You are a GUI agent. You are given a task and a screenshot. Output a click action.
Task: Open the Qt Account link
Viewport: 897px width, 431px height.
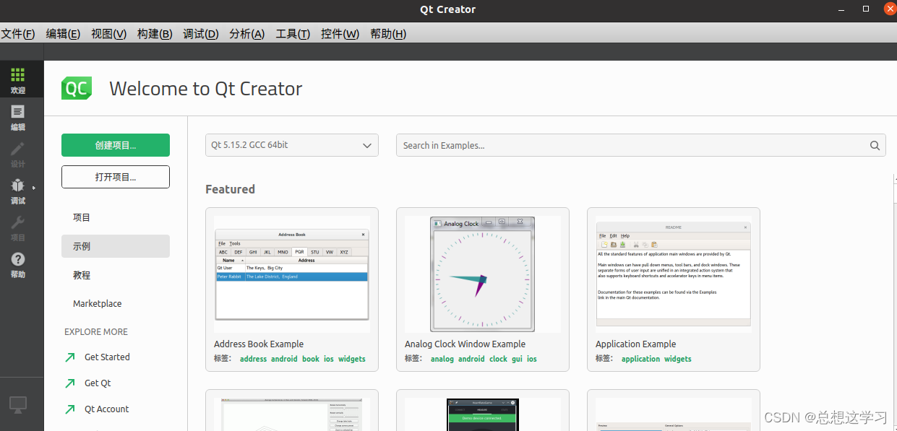pyautogui.click(x=106, y=409)
